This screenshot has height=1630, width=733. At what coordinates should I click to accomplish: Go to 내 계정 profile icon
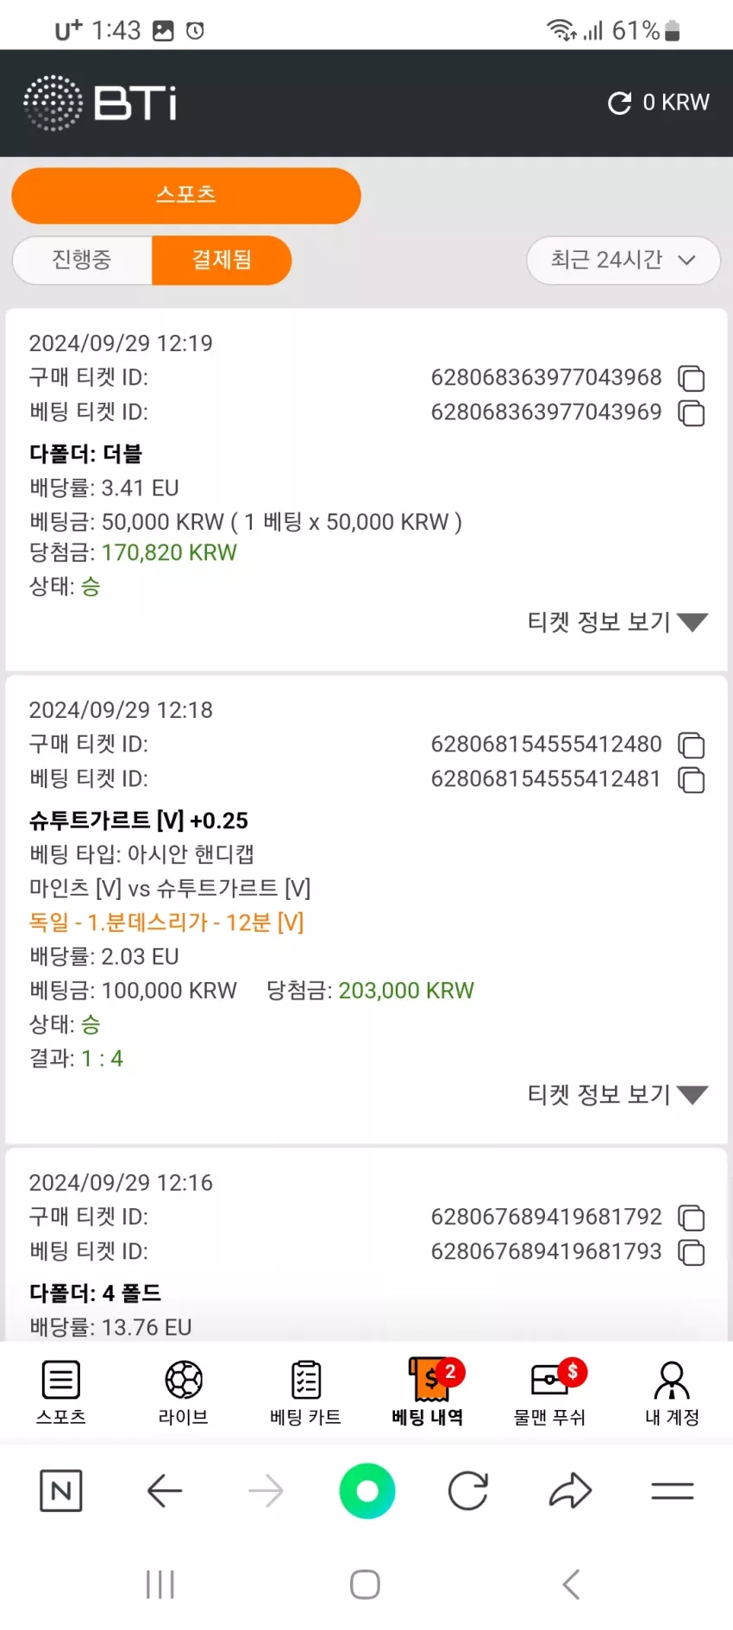pos(672,1380)
